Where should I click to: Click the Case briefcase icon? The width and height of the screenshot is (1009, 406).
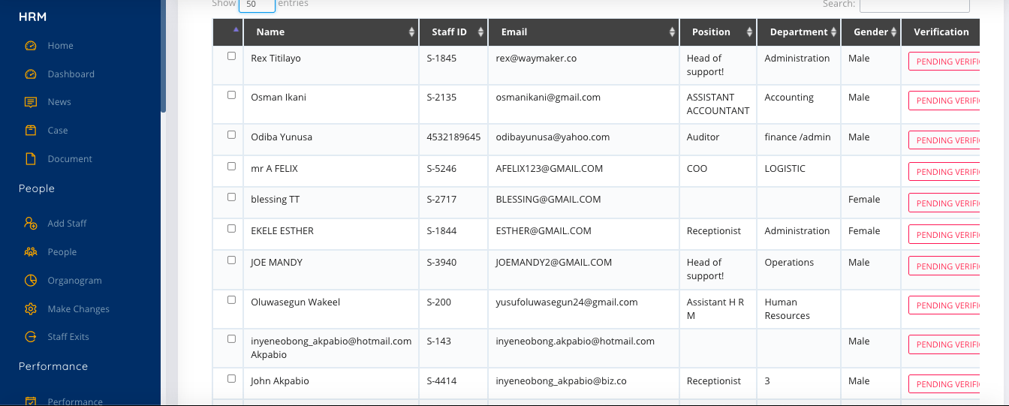click(31, 131)
